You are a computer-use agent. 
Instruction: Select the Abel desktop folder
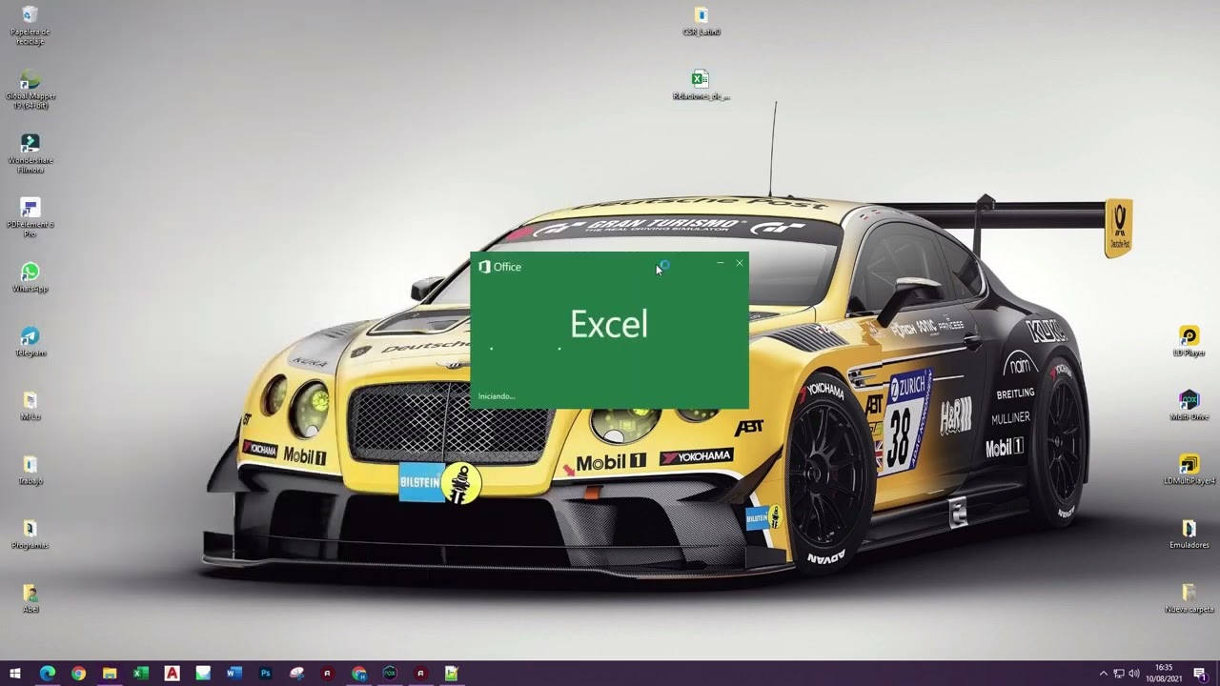[30, 599]
